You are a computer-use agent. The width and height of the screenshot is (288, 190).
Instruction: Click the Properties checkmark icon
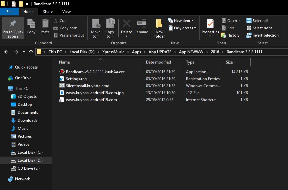tap(210, 24)
